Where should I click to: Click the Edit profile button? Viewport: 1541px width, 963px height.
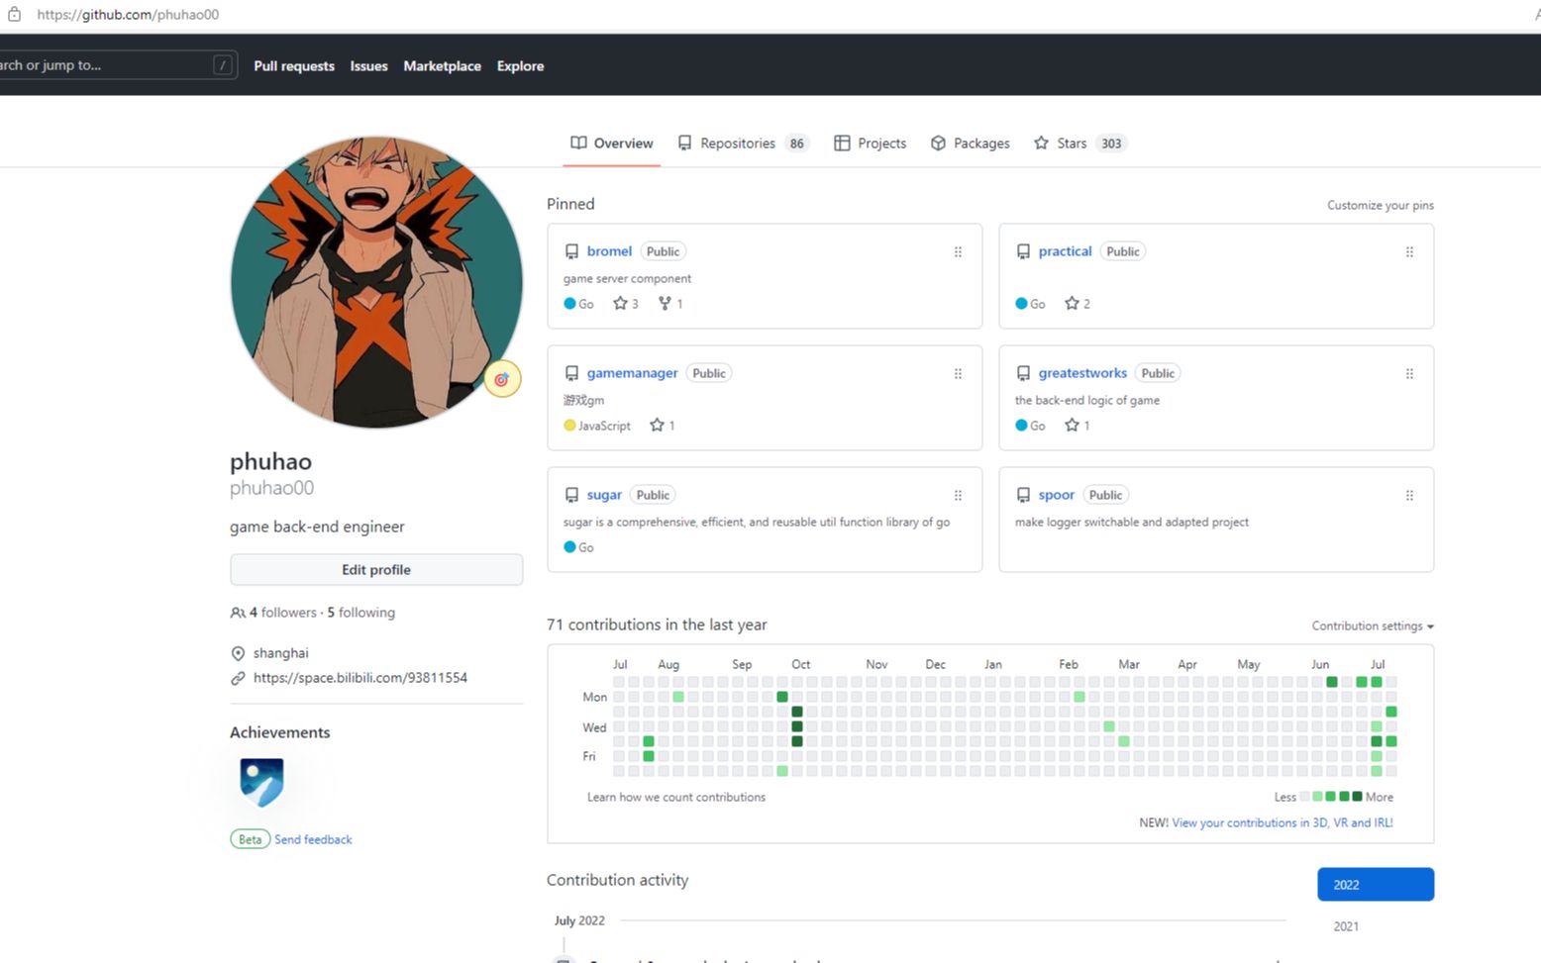click(x=376, y=569)
